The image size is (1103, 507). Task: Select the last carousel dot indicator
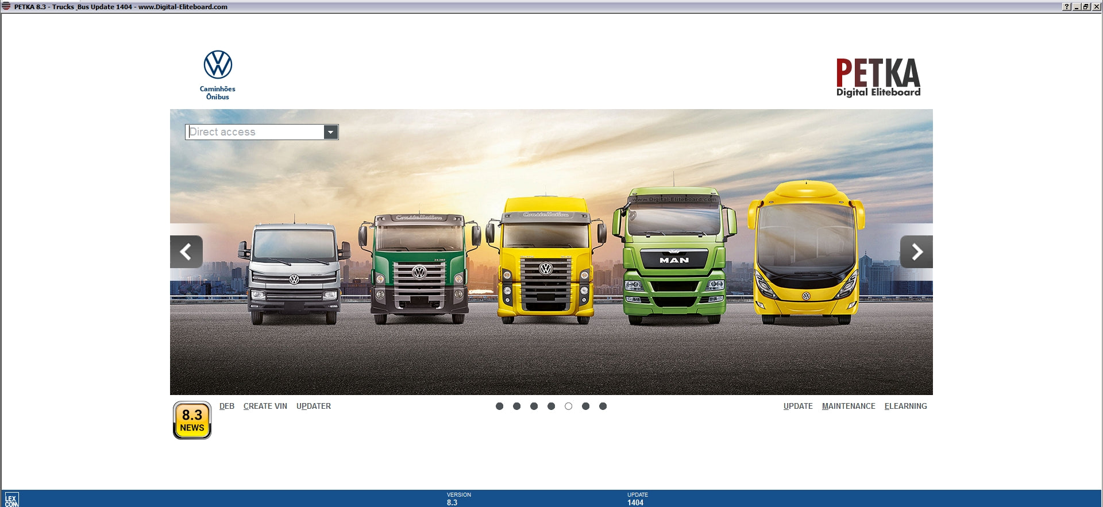click(603, 406)
